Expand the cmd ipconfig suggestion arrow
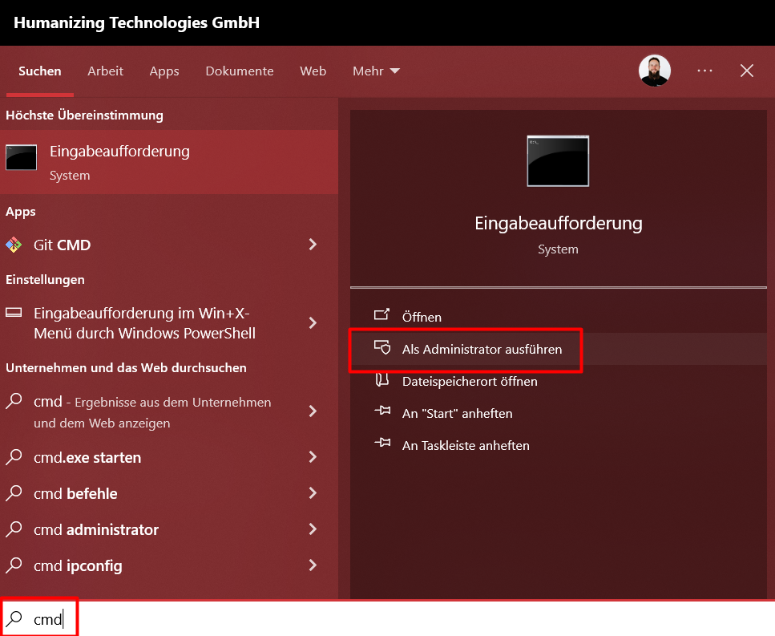Viewport: 775px width, 636px height. [313, 565]
